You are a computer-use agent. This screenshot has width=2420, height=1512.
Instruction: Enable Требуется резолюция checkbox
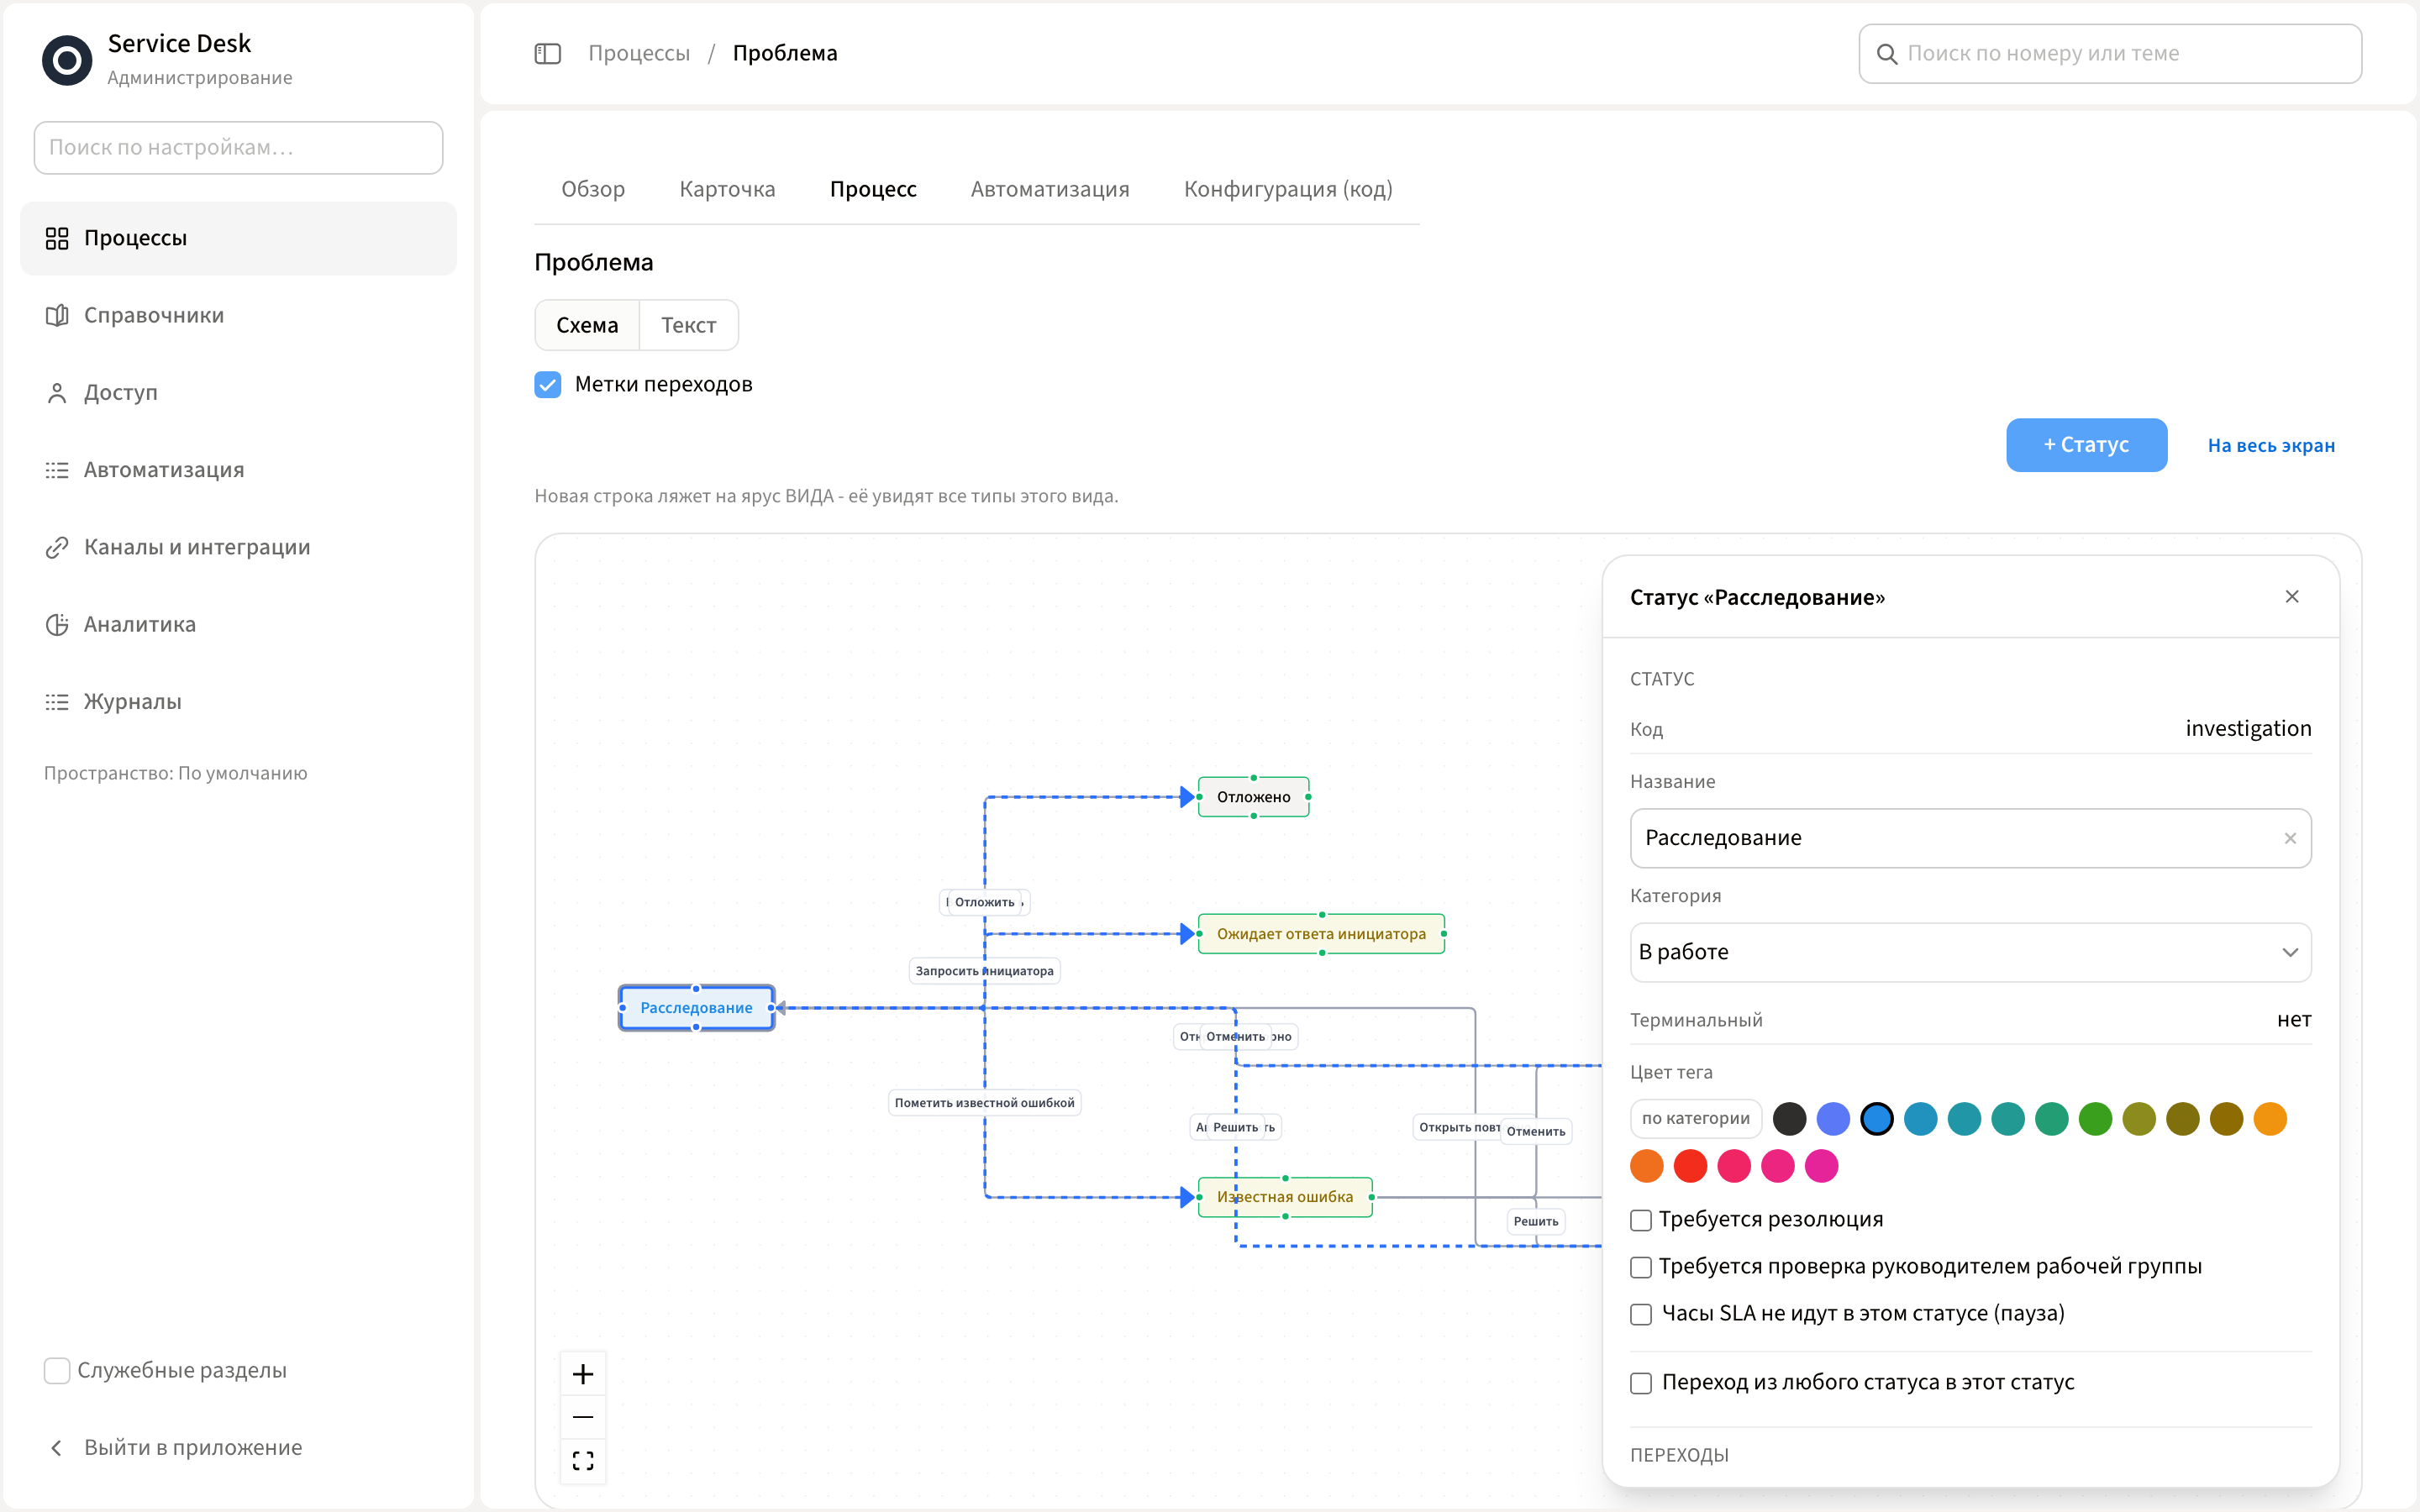pyautogui.click(x=1641, y=1220)
